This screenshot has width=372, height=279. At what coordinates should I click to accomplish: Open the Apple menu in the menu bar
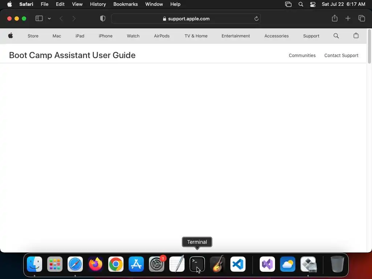[x=9, y=4]
